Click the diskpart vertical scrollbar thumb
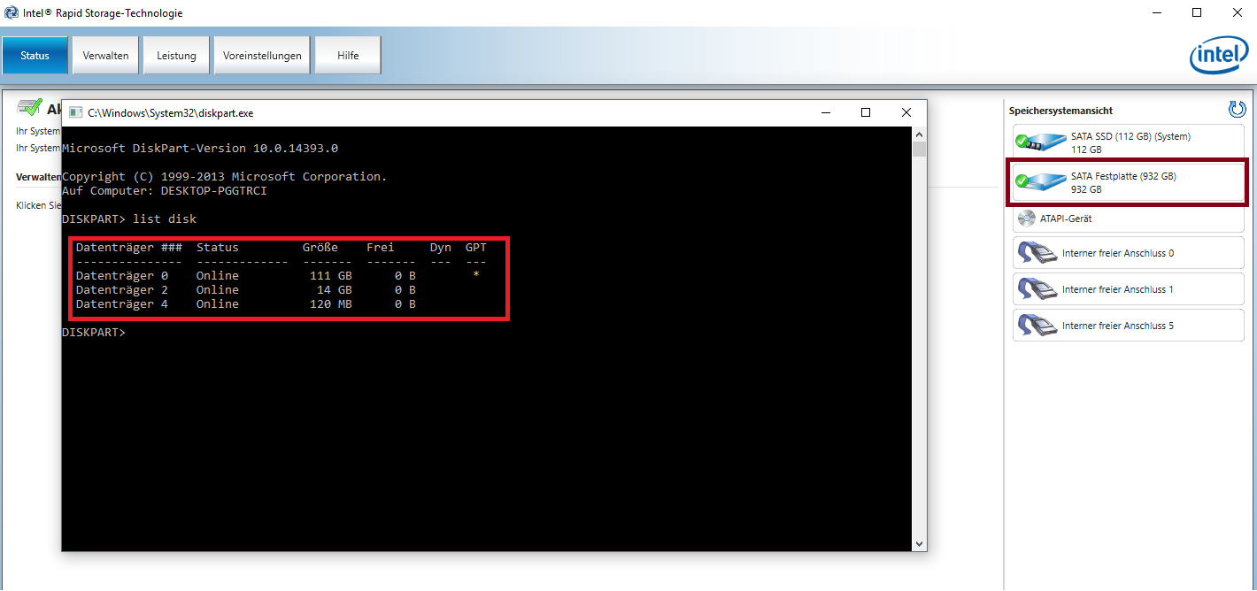The image size is (1257, 591). click(920, 149)
